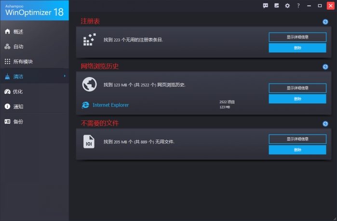This screenshot has height=221, width=337.
Task: Select 优化 in the sidebar
Action: point(18,91)
